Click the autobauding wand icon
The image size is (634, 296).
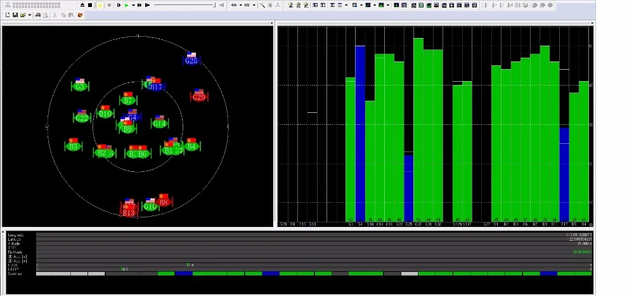click(x=262, y=5)
